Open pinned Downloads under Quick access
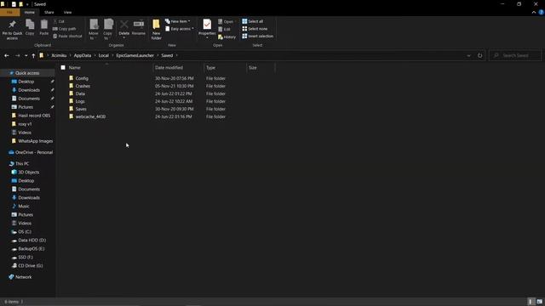 [x=29, y=90]
